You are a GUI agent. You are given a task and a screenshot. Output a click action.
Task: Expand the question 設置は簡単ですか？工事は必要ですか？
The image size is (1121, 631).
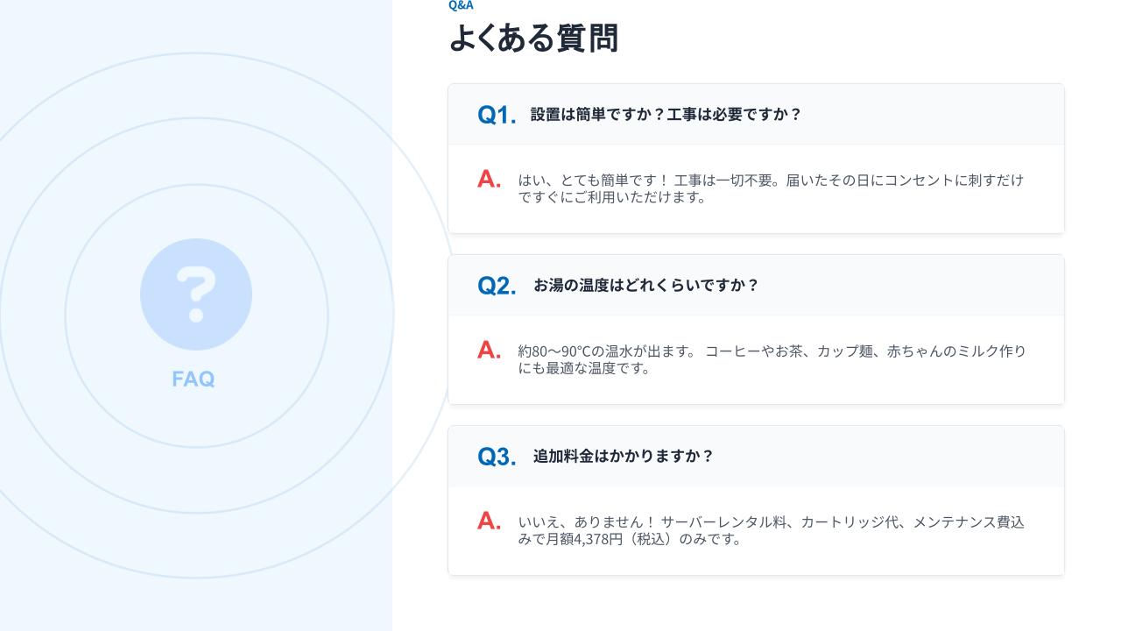click(x=666, y=115)
